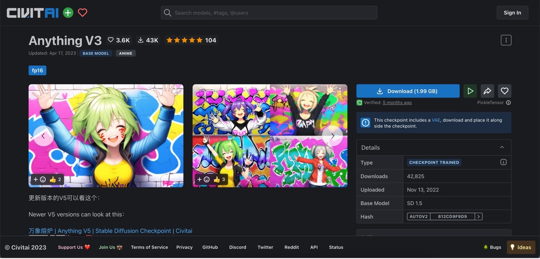Open GitHub link in footer
This screenshot has width=540, height=259.
pyautogui.click(x=210, y=247)
